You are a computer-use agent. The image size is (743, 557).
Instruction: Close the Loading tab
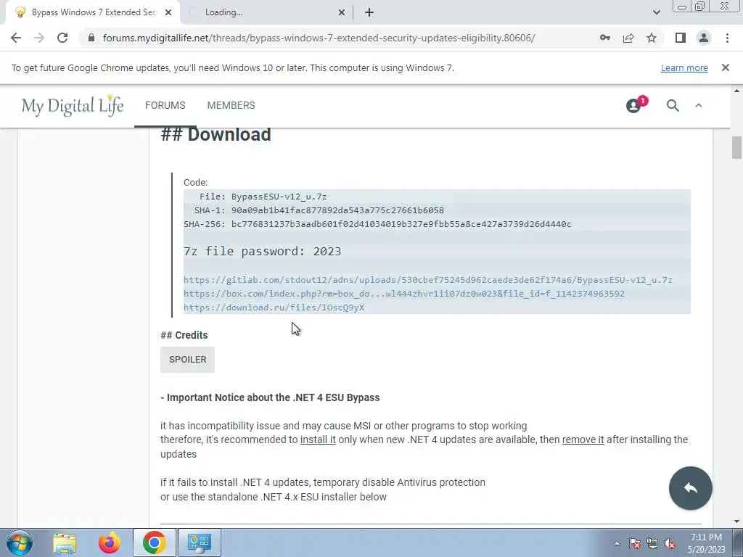341,12
